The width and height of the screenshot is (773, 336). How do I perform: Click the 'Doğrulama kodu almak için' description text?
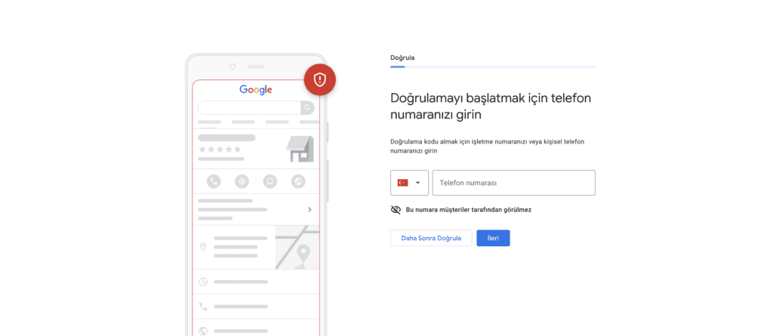[x=487, y=146]
